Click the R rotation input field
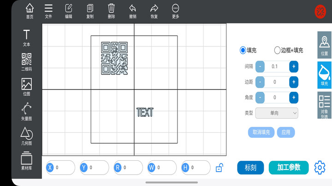Screen dimensions: 332x186 pos(128,168)
